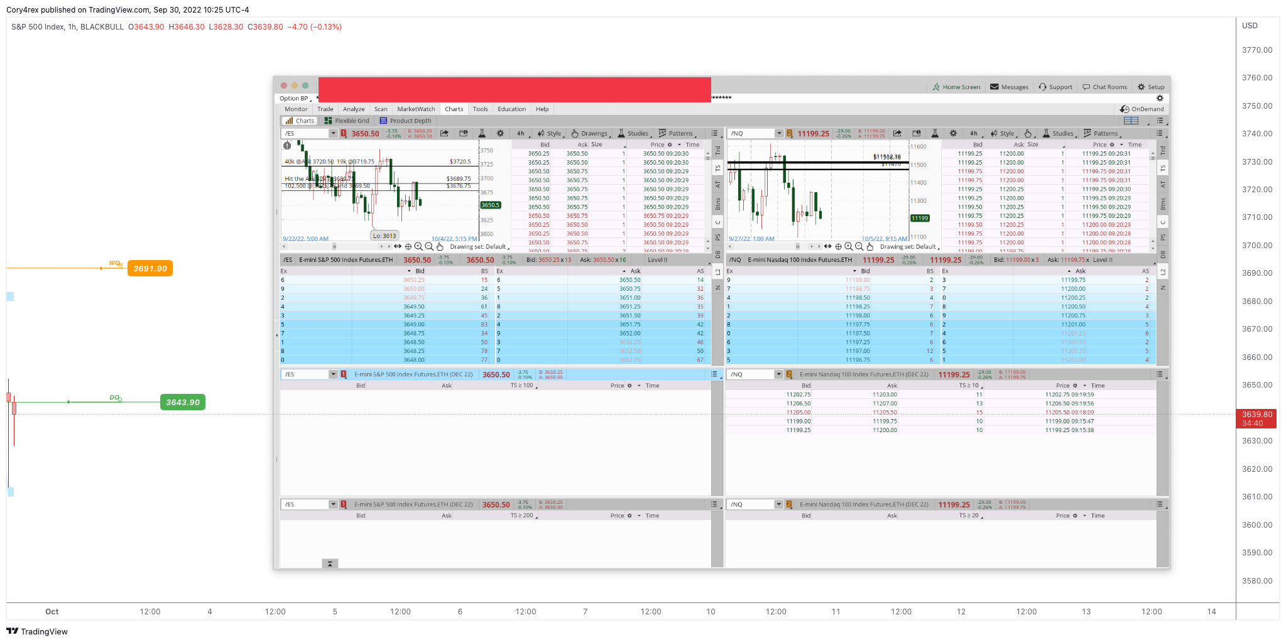Image resolution: width=1286 pixels, height=642 pixels.
Task: Open Patterns on /NQ chart
Action: coord(1101,133)
